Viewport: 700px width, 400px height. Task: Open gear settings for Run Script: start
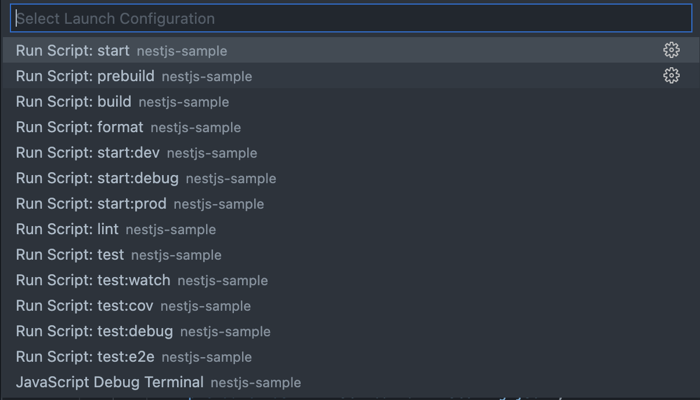click(x=672, y=50)
